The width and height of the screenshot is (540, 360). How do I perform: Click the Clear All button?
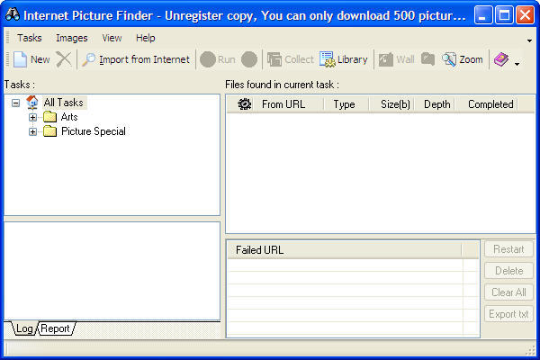508,292
